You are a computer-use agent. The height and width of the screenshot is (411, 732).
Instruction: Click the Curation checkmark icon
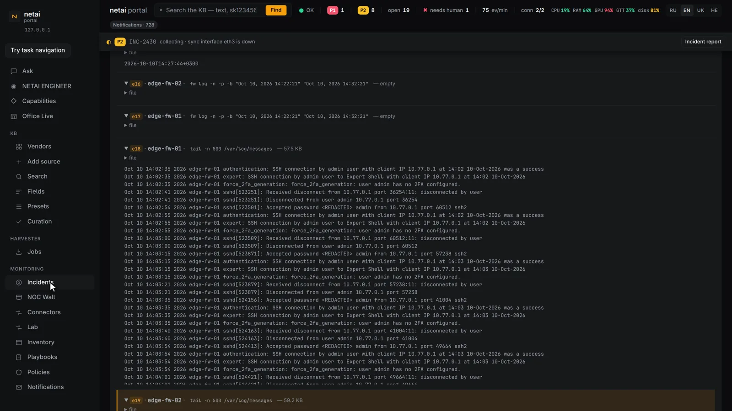(x=19, y=221)
